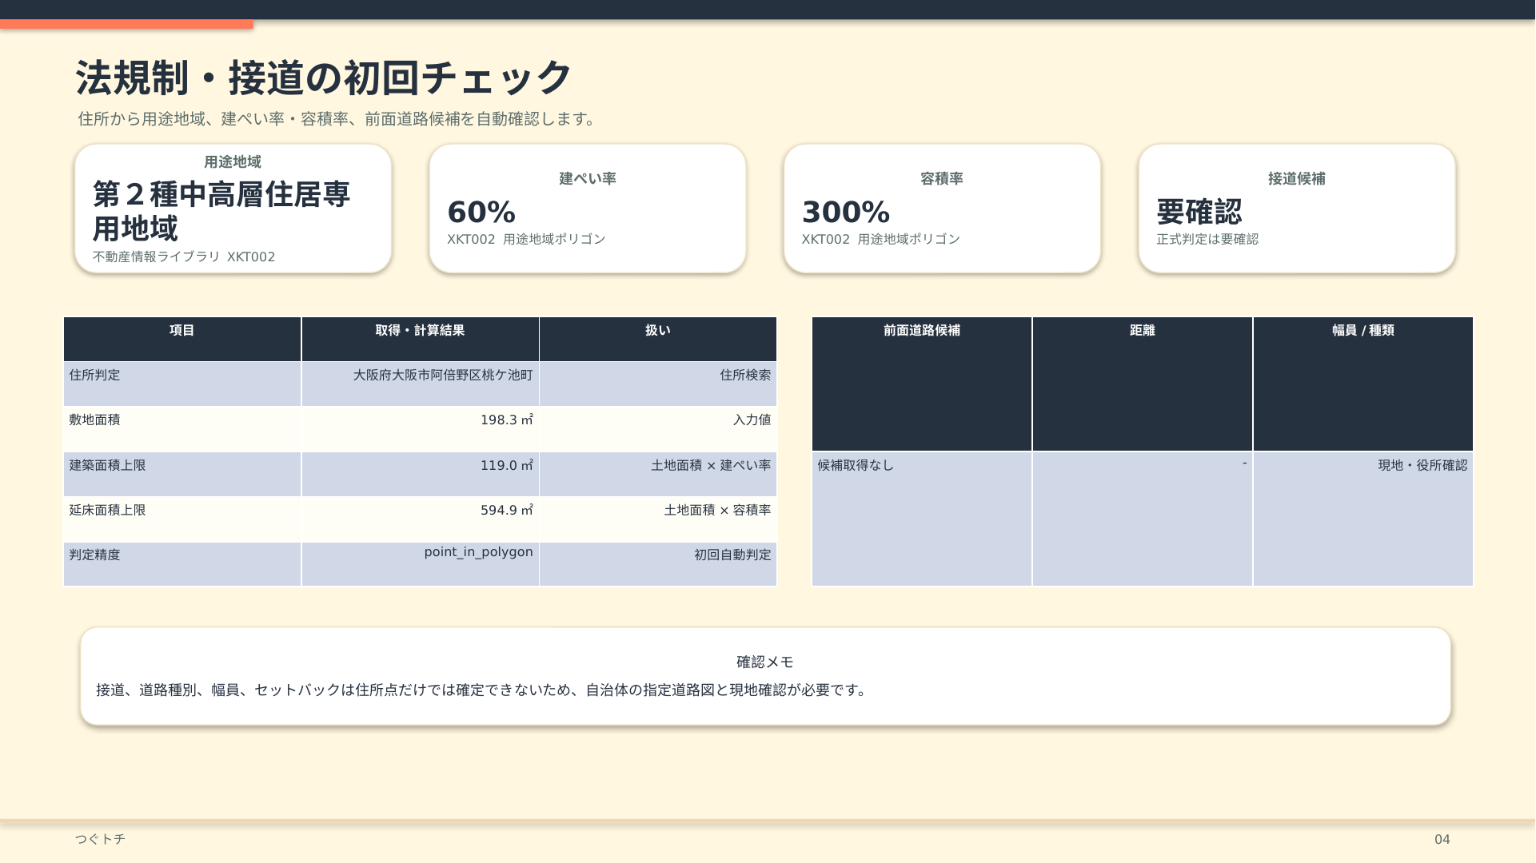This screenshot has height=863, width=1536.
Task: Select the 候補取得なし table cell
Action: (922, 519)
